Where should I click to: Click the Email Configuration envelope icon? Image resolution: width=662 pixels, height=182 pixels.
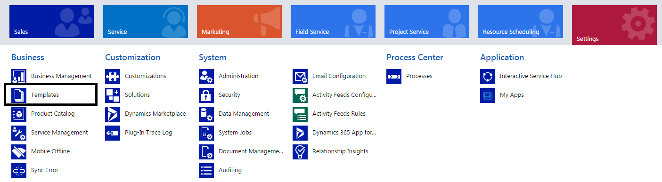[300, 76]
